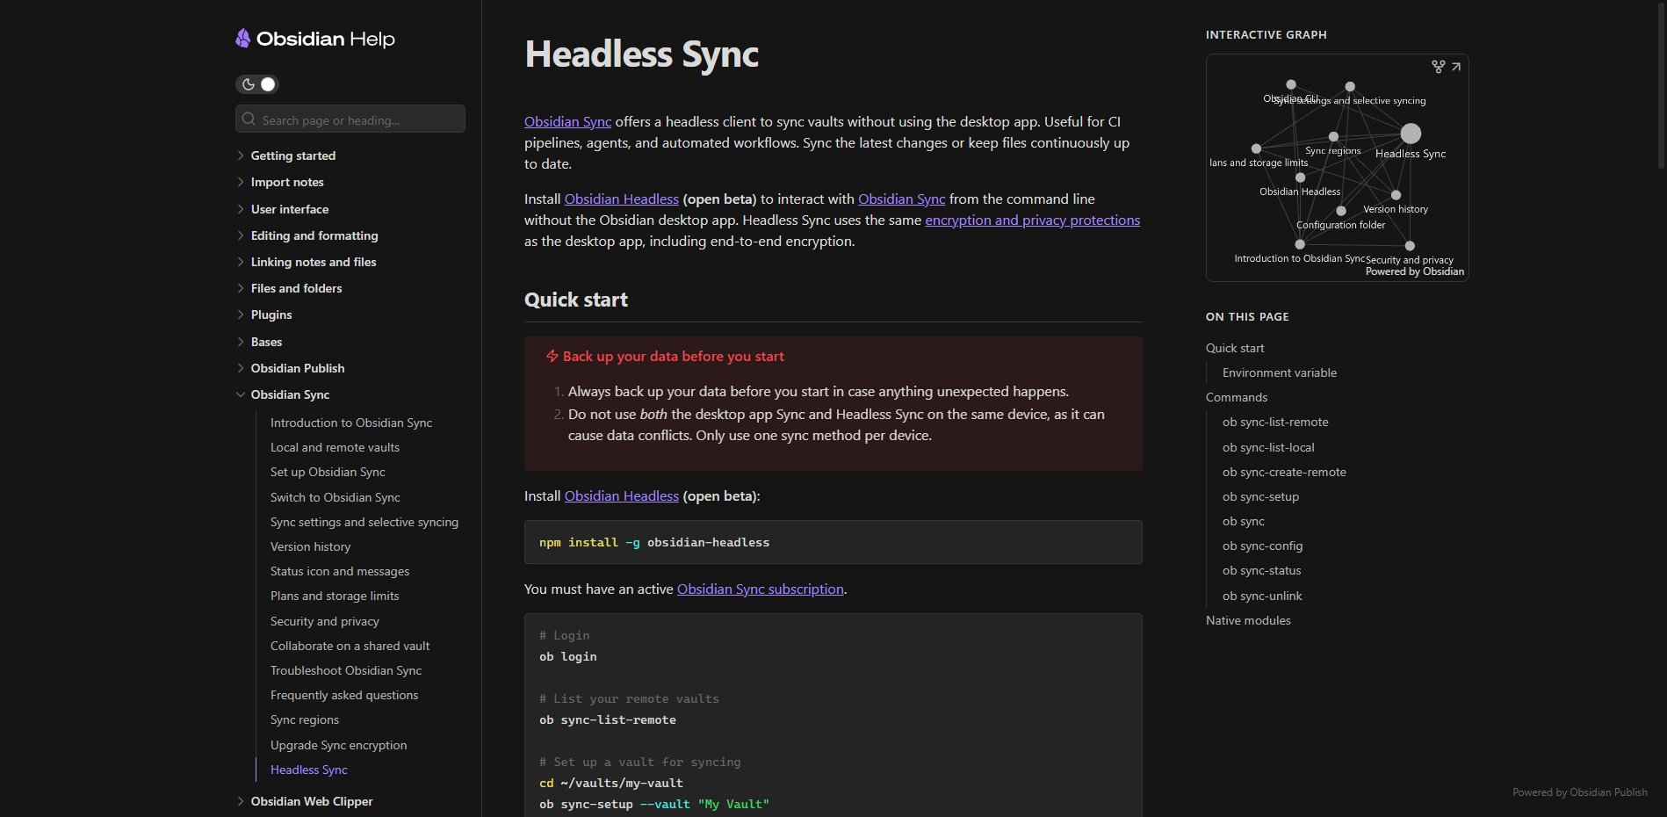Viewport: 1667px width, 817px height.
Task: Click the large Headless Sync graph node
Action: [x=1411, y=134]
